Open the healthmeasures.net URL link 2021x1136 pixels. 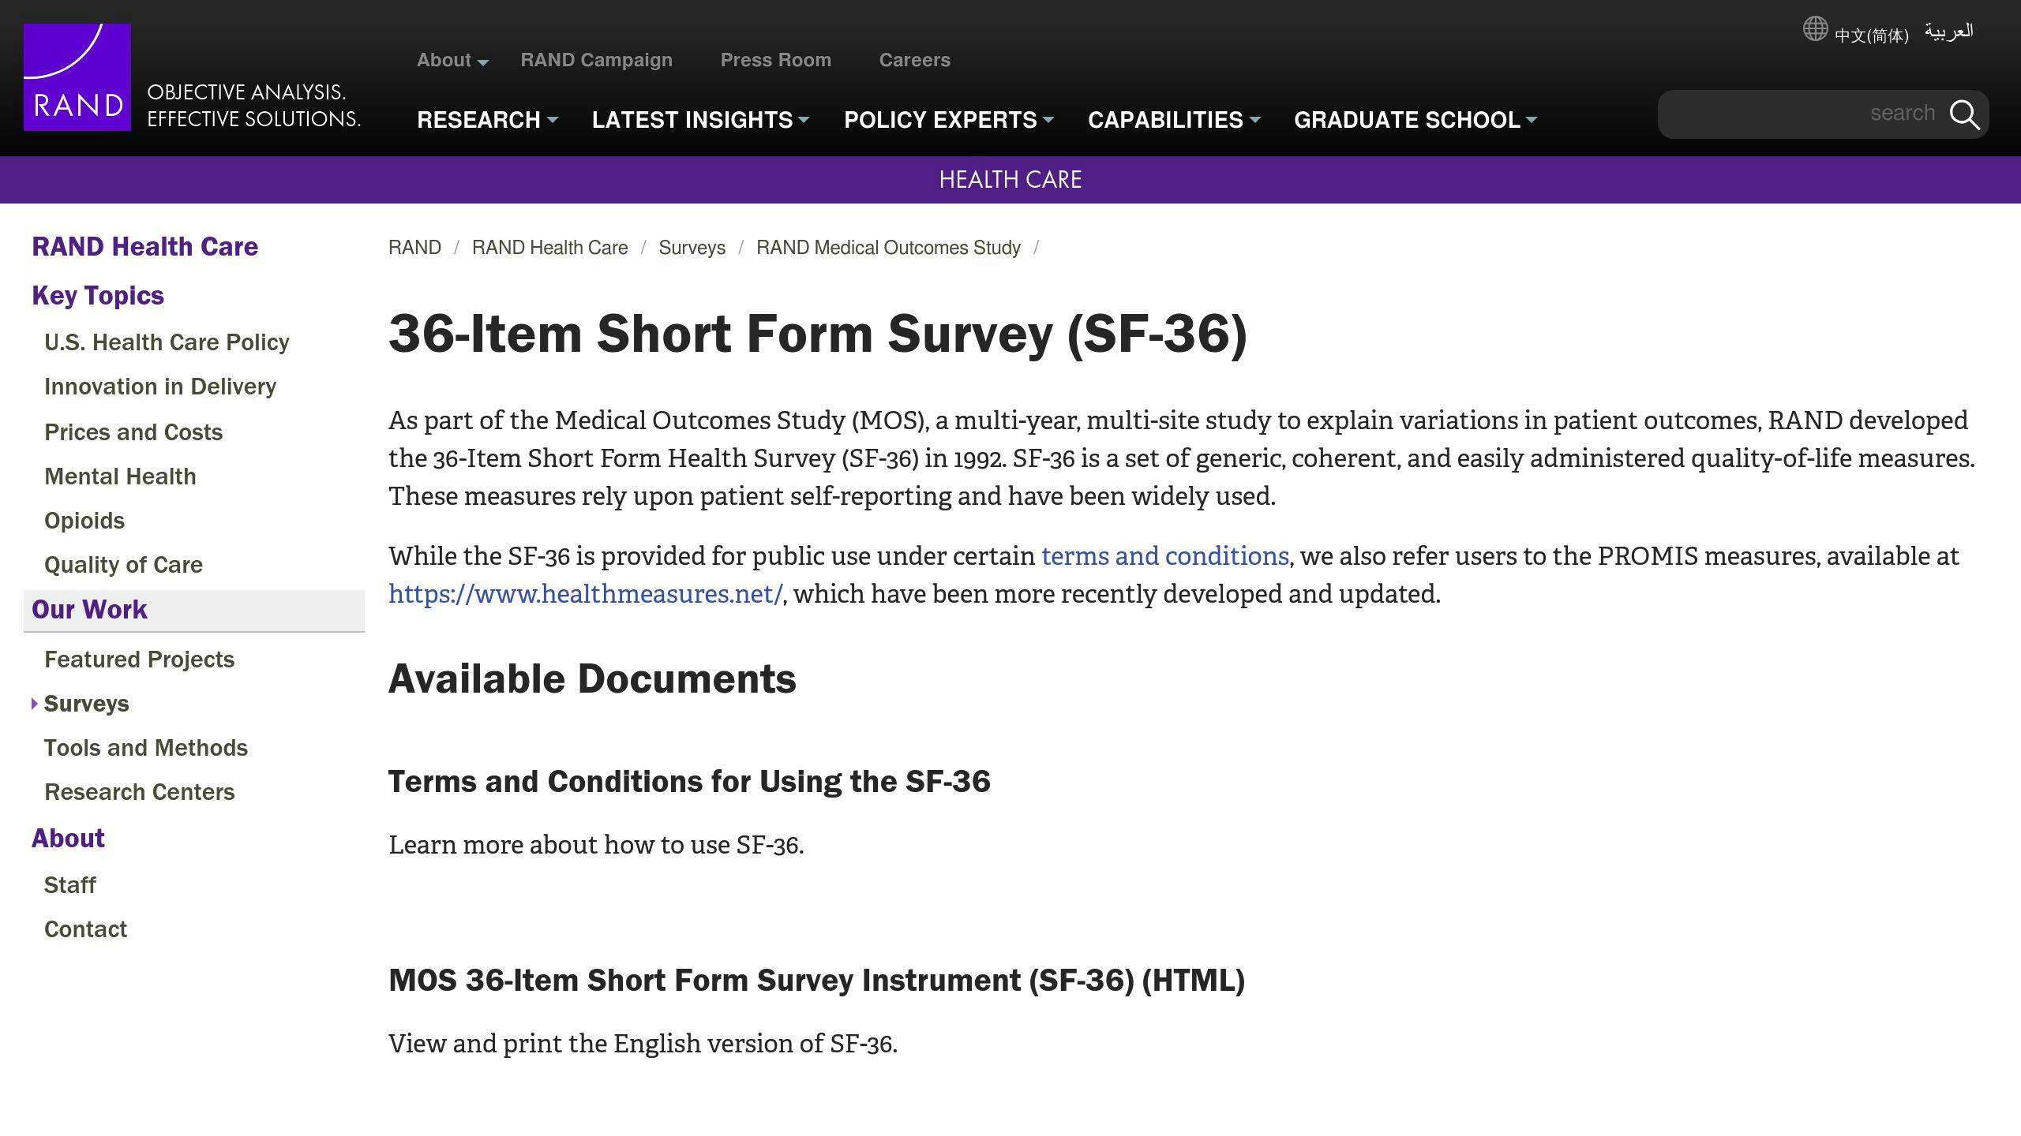(x=585, y=594)
